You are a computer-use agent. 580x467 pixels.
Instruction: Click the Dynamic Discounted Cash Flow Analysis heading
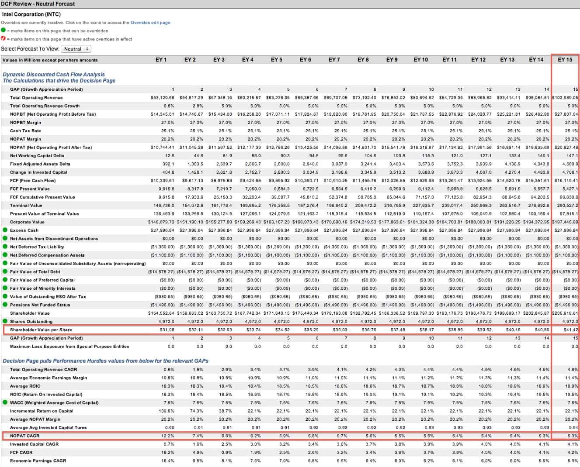(x=54, y=75)
